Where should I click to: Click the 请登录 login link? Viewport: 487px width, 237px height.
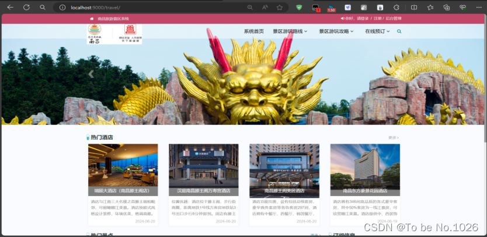coord(363,19)
